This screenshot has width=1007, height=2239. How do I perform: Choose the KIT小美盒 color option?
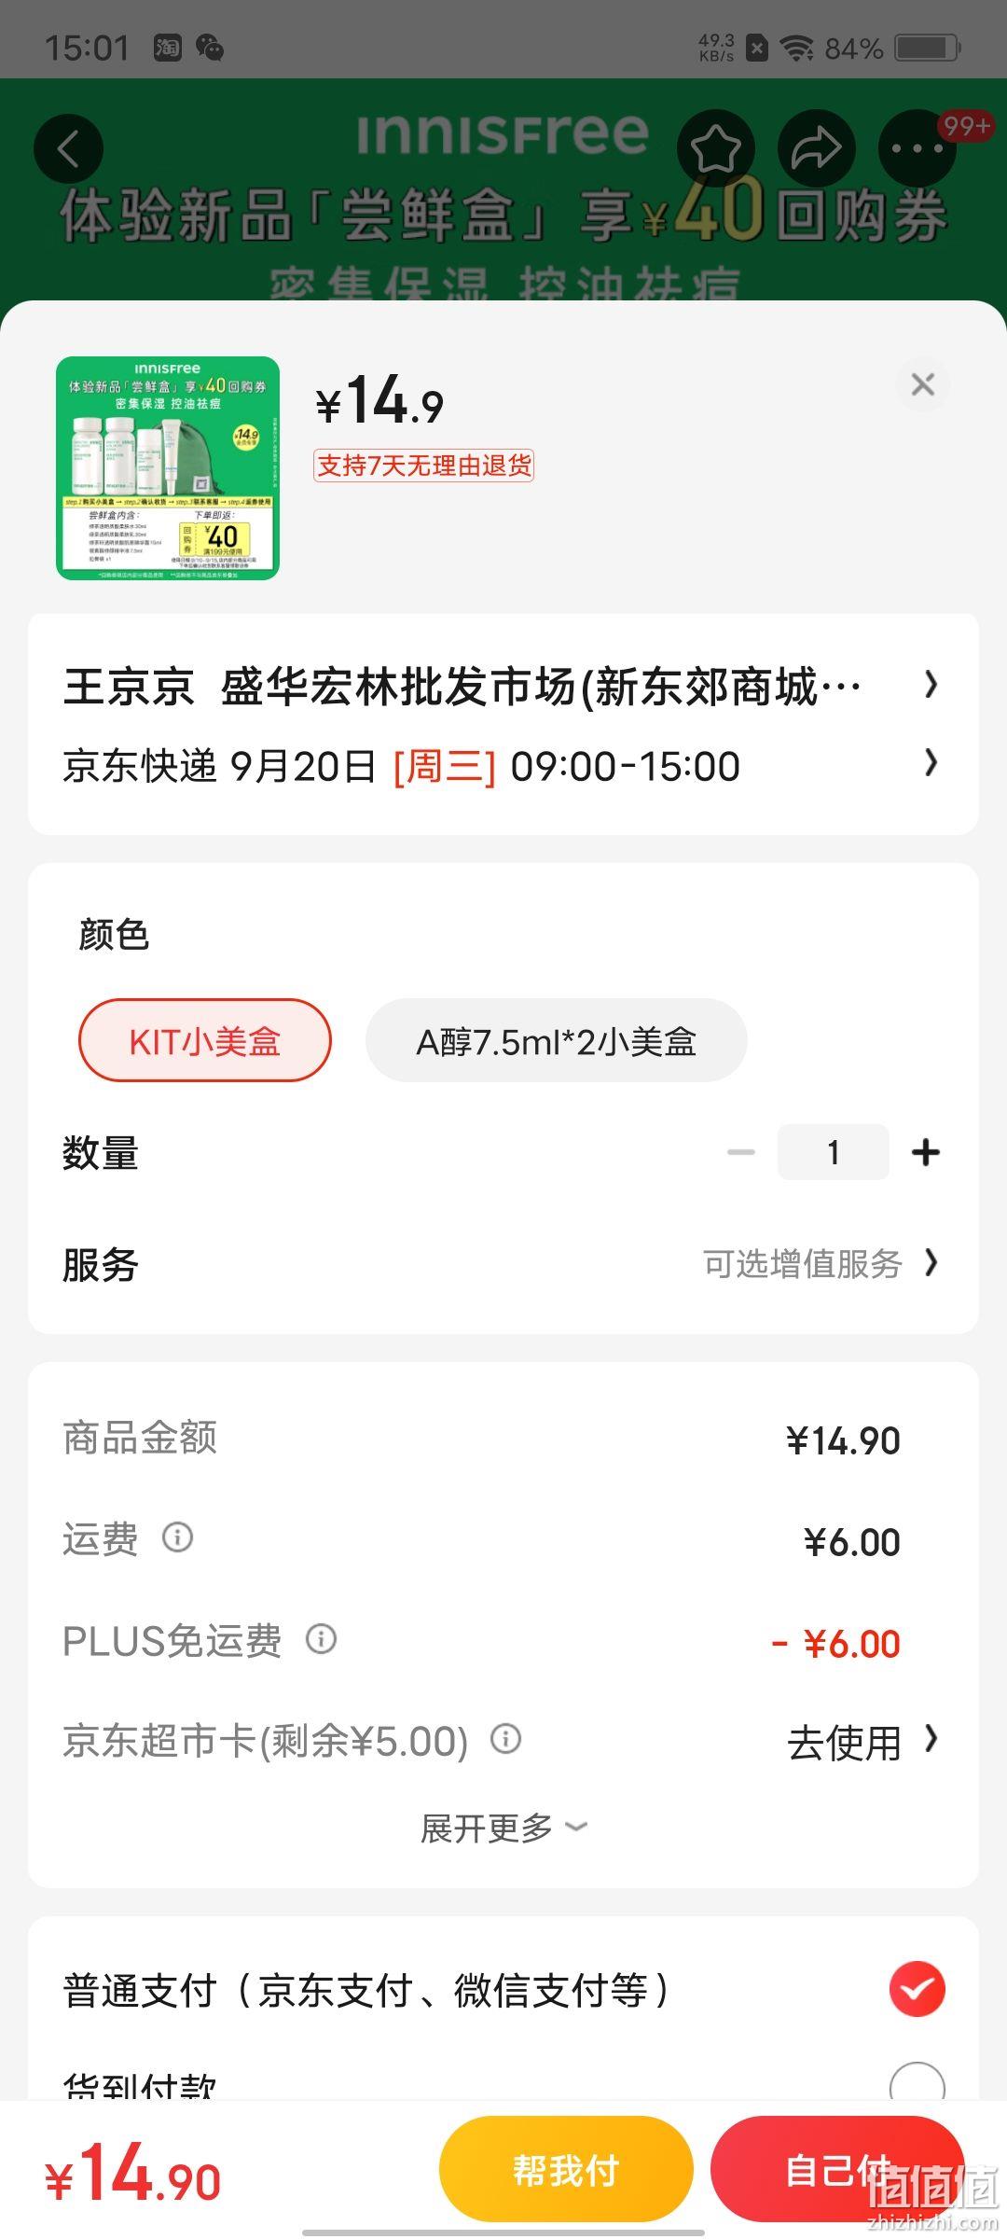205,1041
